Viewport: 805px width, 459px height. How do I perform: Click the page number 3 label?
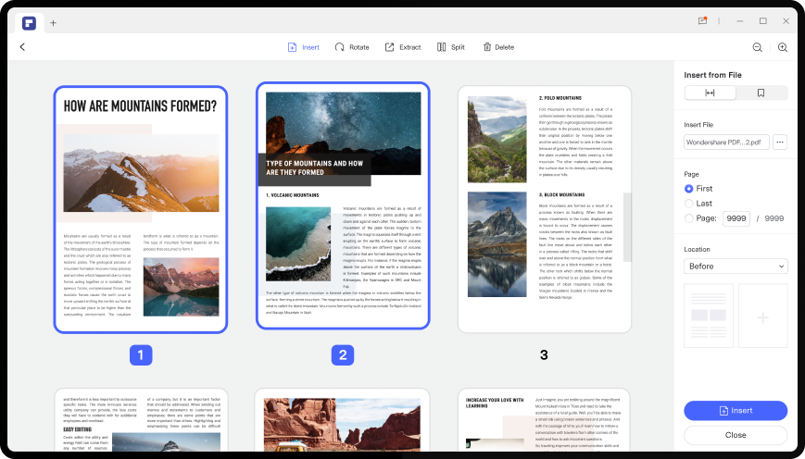point(544,354)
